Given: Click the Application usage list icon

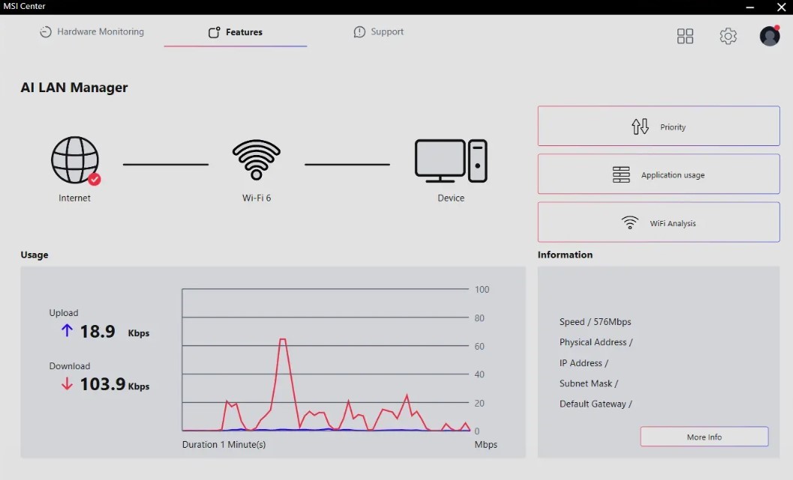Looking at the screenshot, I should coord(621,174).
